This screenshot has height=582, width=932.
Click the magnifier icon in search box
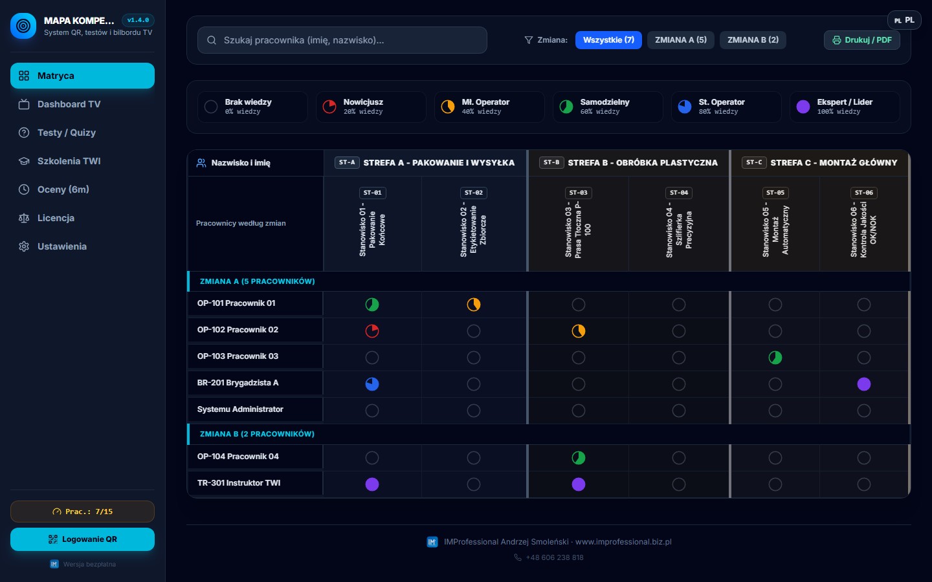point(212,40)
